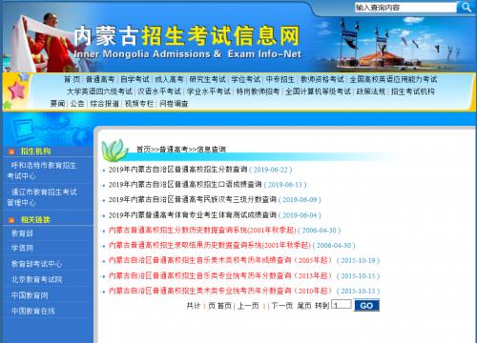The image size is (477, 343).
Task: Open the 普通高考 navigation menu item
Action: tap(100, 79)
